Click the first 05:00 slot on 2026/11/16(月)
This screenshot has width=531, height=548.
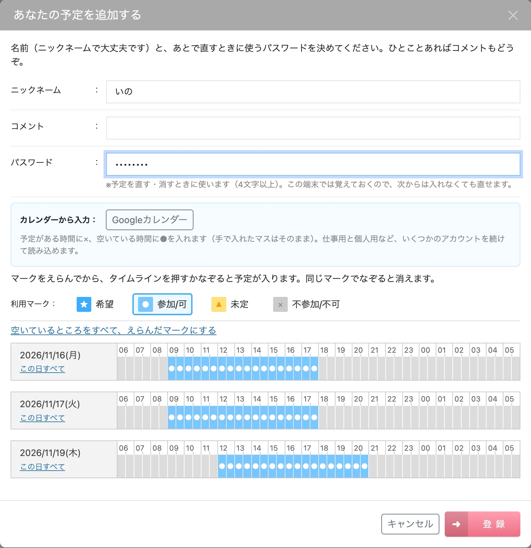coord(507,368)
